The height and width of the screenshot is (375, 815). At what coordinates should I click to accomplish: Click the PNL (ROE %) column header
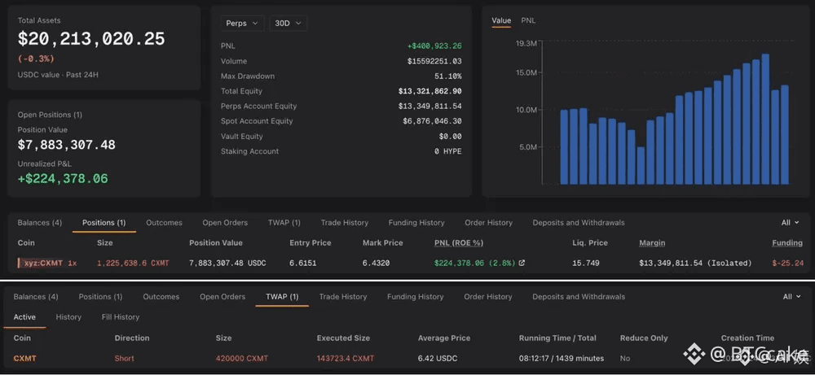(x=459, y=242)
